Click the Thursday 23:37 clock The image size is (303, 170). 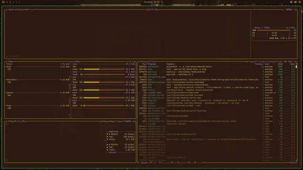151,2
